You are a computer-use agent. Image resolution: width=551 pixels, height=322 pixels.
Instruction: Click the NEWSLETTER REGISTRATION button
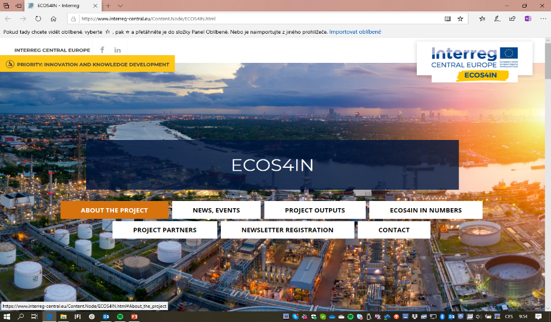pyautogui.click(x=287, y=230)
